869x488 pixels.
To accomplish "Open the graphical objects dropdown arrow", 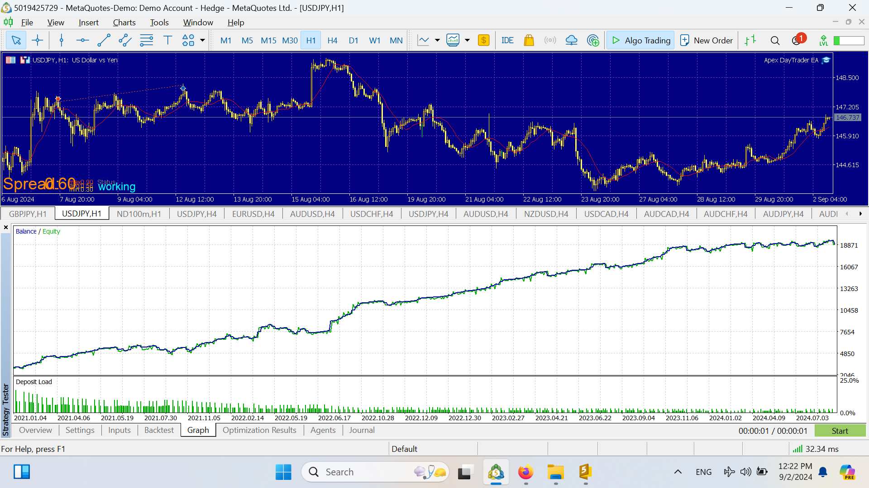I will 202,40.
